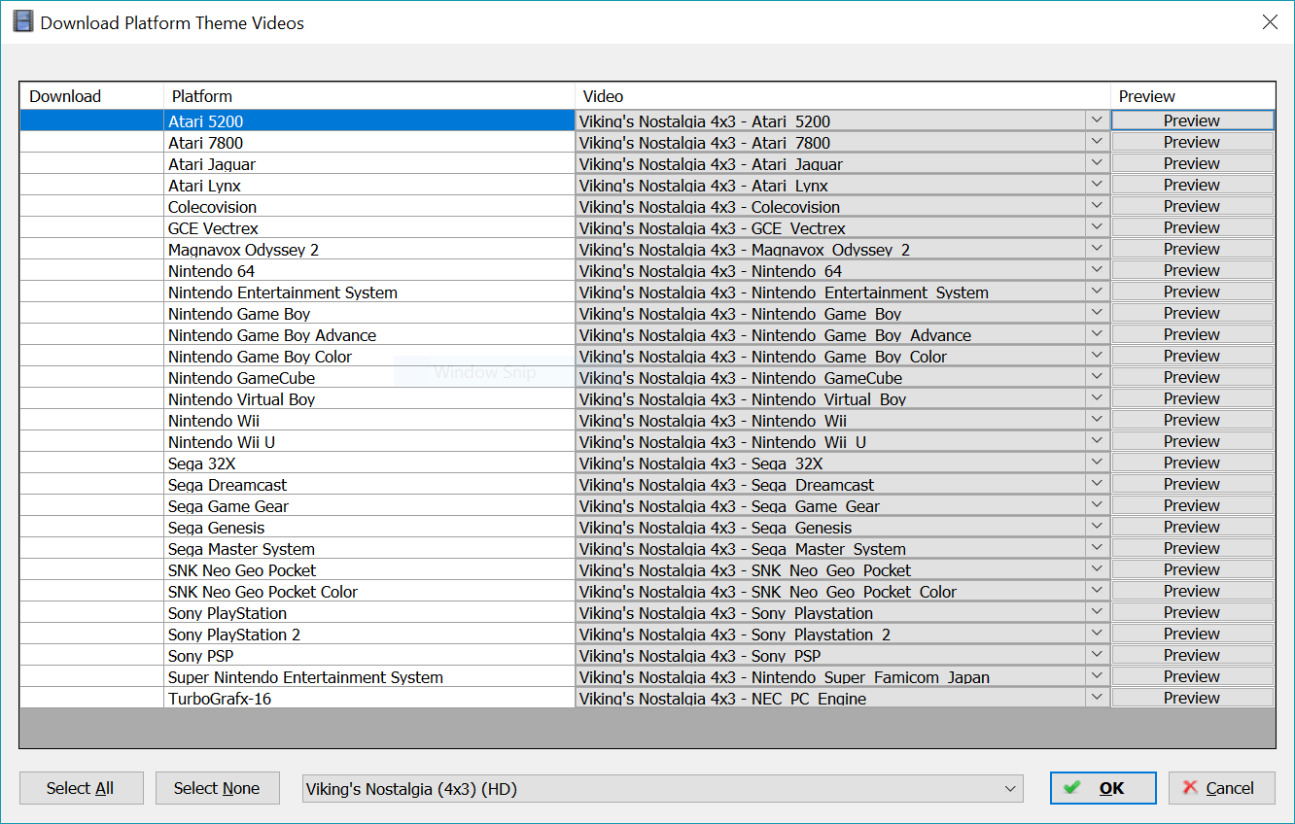Viewport: 1295px width, 824px height.
Task: Preview the Sony PlayStation 2 video
Action: (1192, 634)
